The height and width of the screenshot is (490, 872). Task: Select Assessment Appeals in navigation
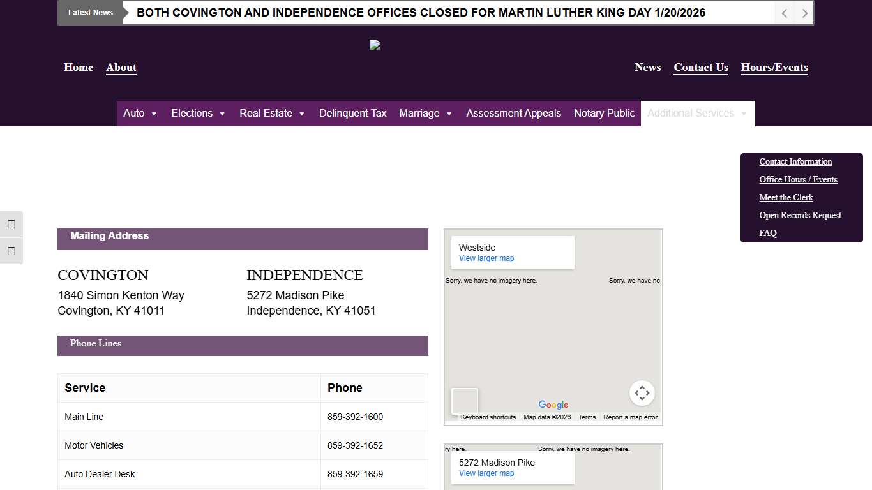coord(513,114)
